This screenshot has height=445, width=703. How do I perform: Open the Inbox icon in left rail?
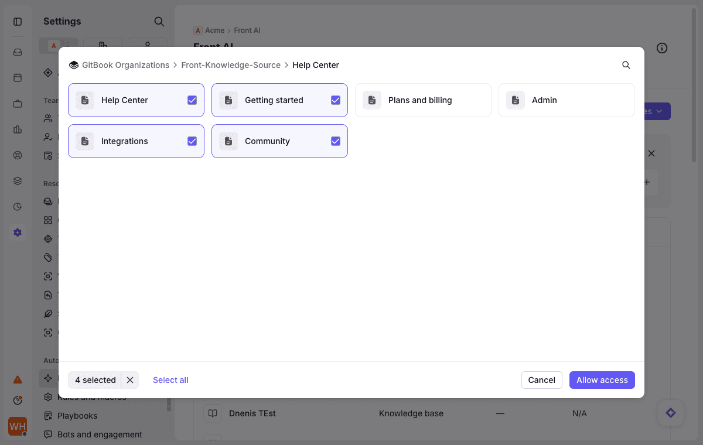tap(18, 52)
